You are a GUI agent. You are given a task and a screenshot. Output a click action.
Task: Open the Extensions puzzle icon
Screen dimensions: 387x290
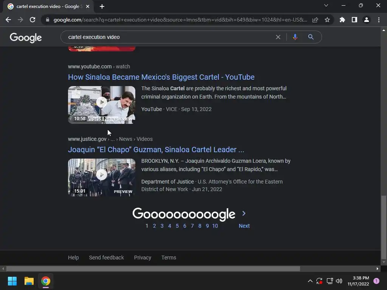[x=342, y=20]
